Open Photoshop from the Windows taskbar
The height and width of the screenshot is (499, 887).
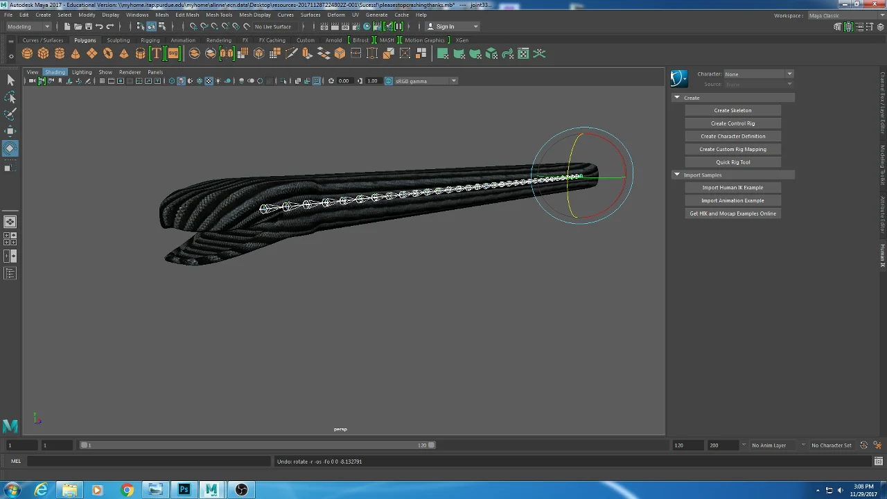[x=184, y=490]
